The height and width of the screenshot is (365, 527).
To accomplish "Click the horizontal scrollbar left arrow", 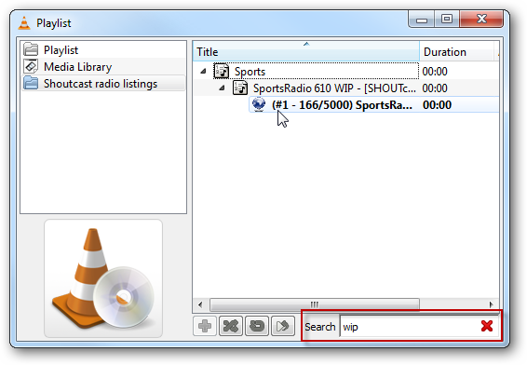I will 200,304.
